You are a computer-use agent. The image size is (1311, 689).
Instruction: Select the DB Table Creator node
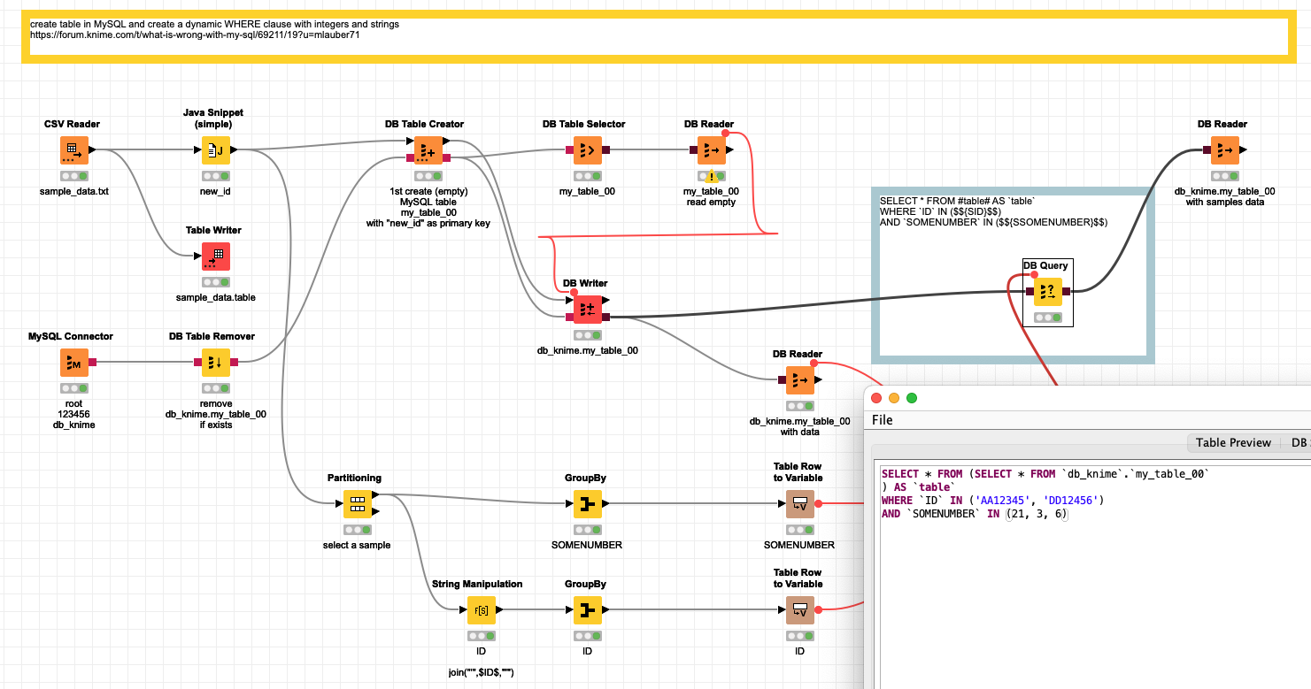428,150
